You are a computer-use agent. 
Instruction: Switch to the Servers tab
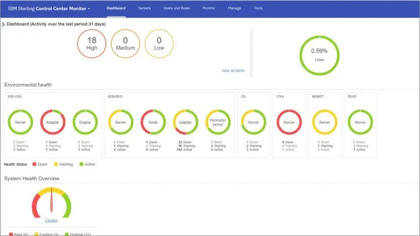coord(144,8)
